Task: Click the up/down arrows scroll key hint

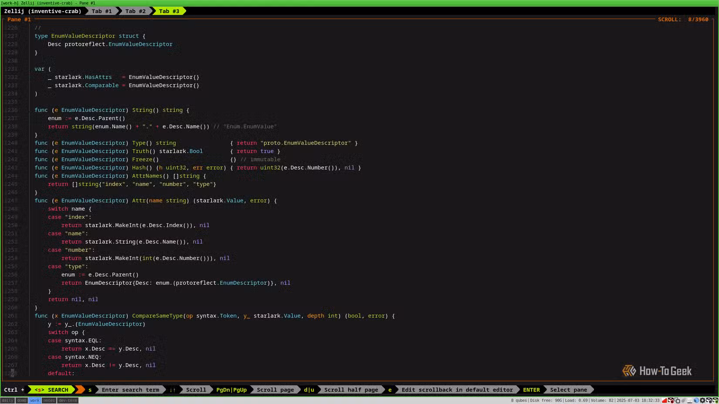Action: click(x=173, y=390)
